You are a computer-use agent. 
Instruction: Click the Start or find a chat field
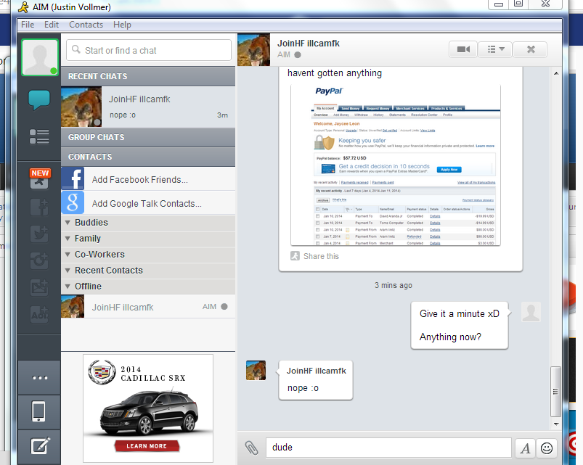click(149, 50)
